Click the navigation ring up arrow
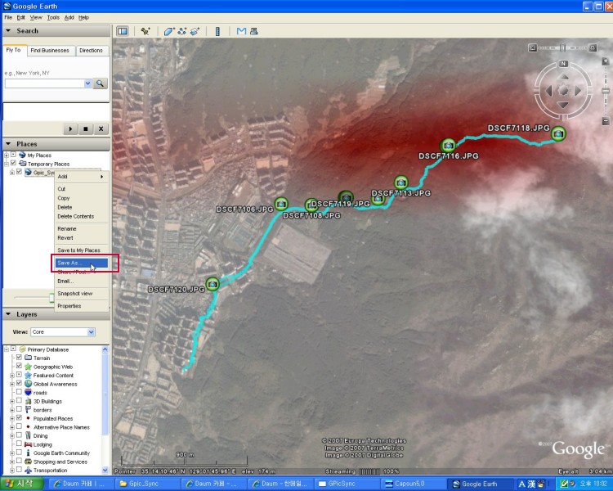The width and height of the screenshot is (613, 491). 563,76
